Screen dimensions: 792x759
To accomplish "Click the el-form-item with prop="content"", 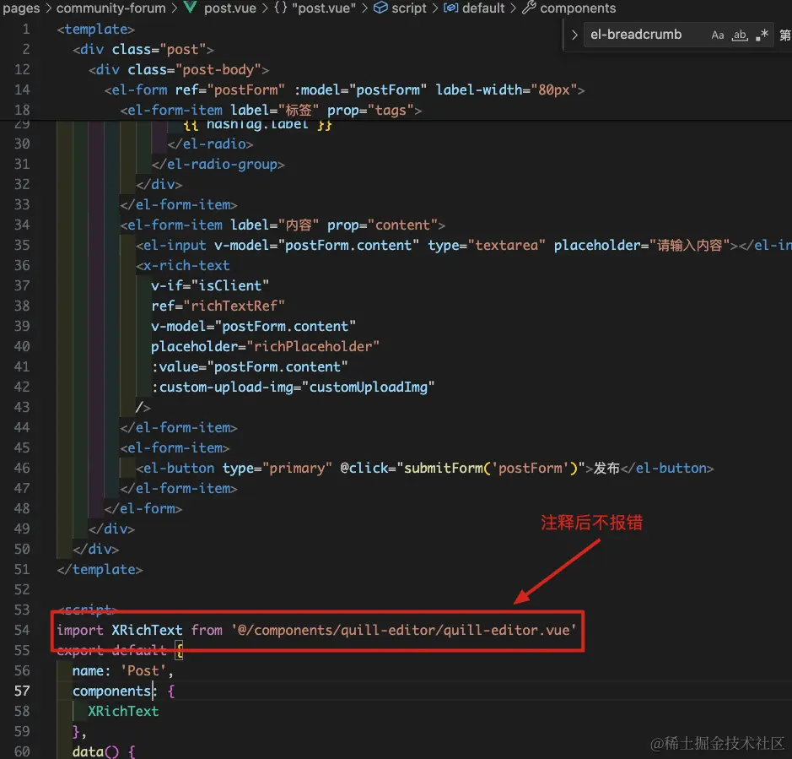I will coord(283,225).
